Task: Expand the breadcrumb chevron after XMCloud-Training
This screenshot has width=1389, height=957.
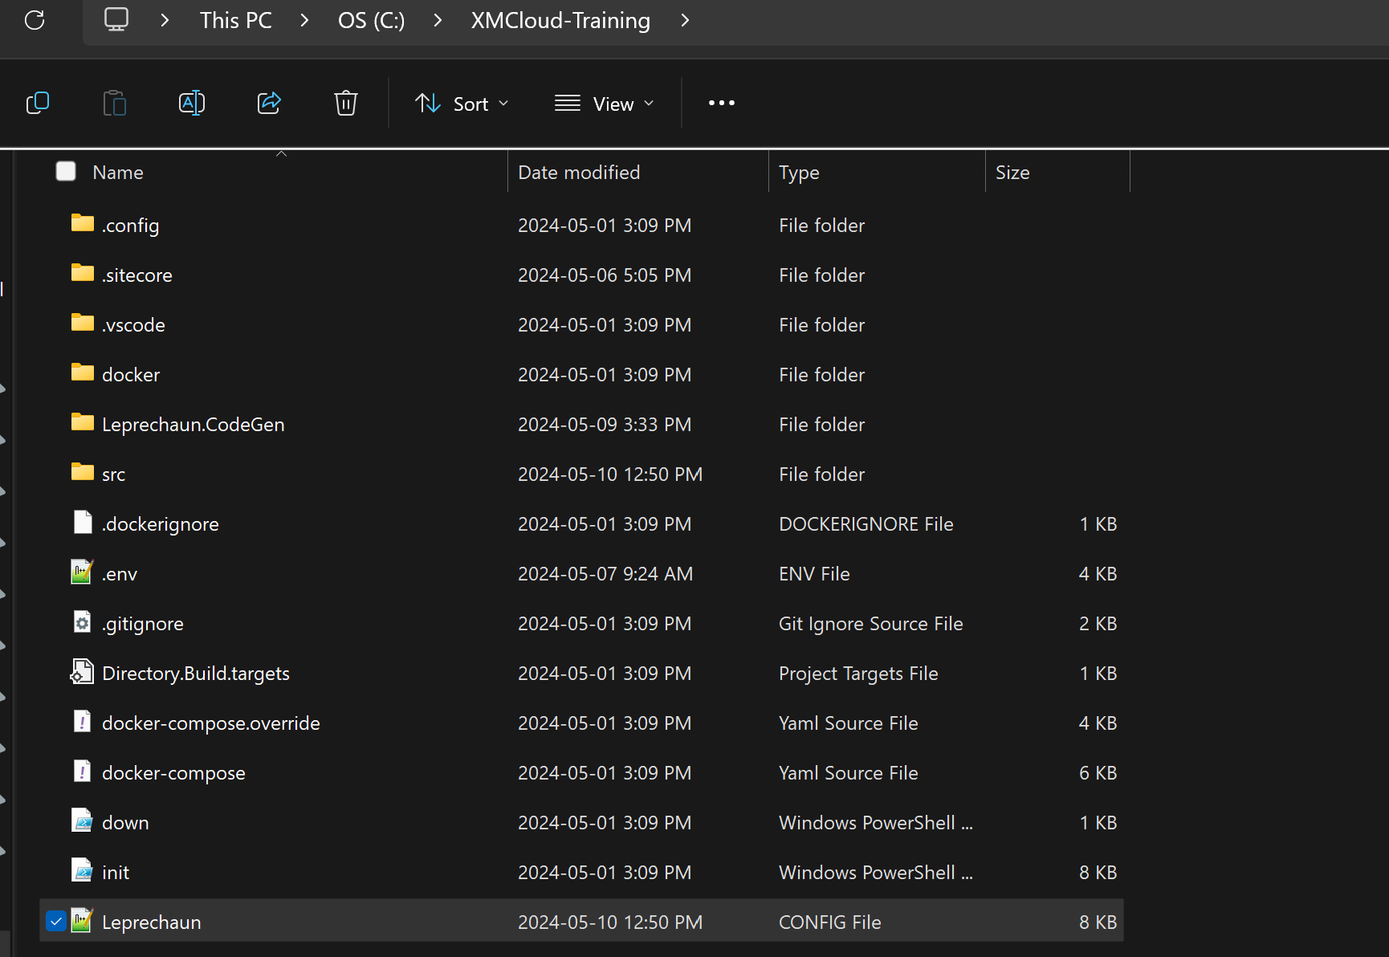Action: (x=684, y=20)
